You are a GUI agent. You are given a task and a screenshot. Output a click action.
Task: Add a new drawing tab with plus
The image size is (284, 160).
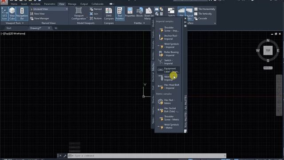[x=56, y=28]
